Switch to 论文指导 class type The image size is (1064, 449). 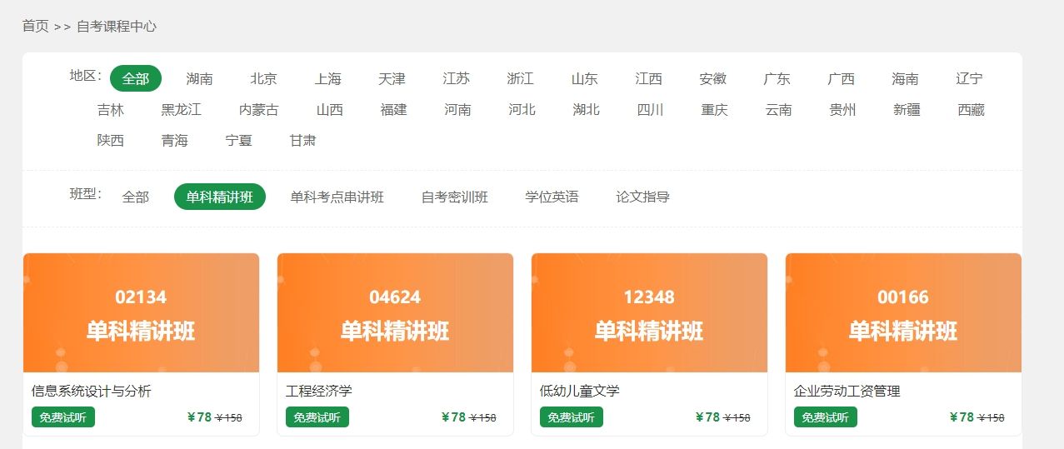pyautogui.click(x=643, y=197)
